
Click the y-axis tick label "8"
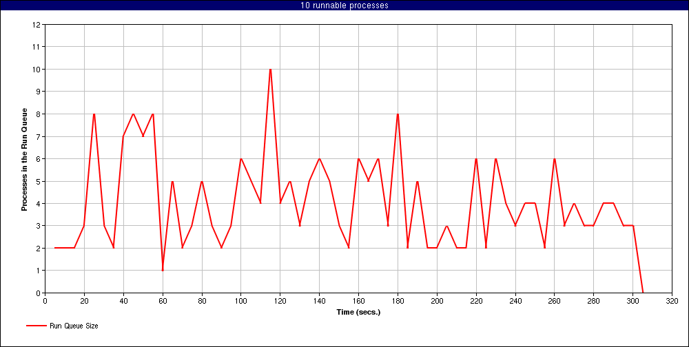tap(39, 114)
